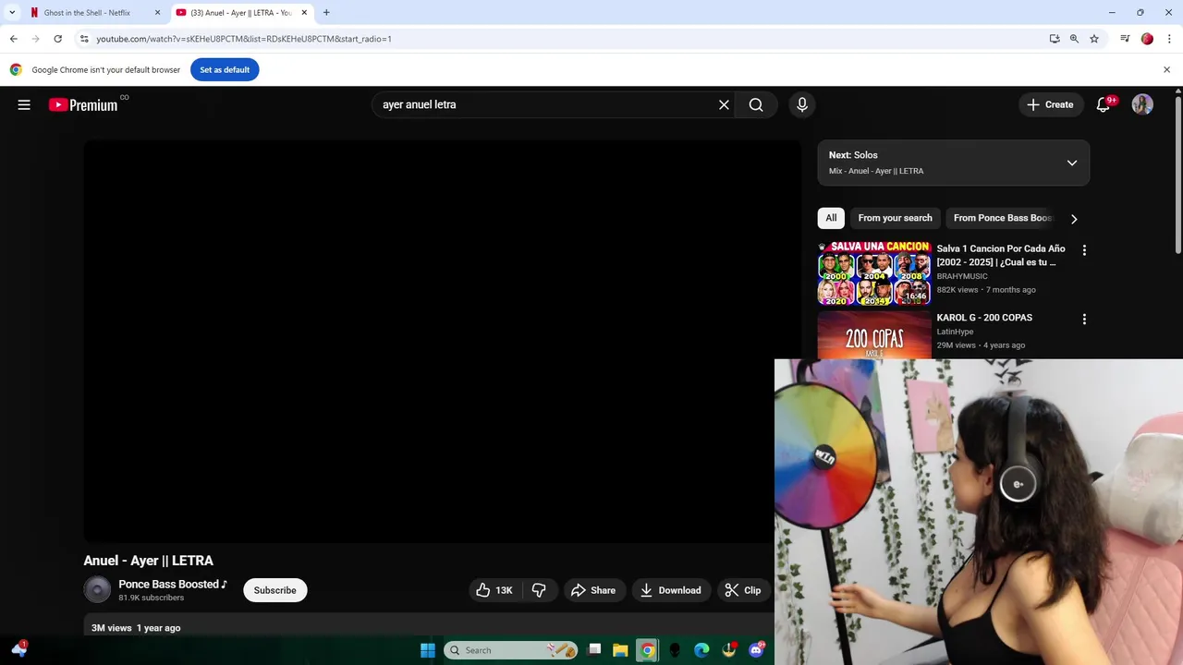The image size is (1183, 665).
Task: Open File Explorer from taskbar
Action: 620,650
